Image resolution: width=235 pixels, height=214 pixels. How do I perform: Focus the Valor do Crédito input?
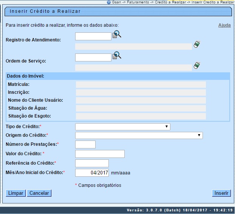(100, 154)
